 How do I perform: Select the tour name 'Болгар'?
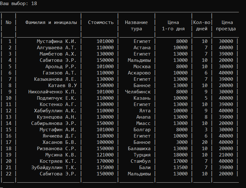(x=142, y=130)
